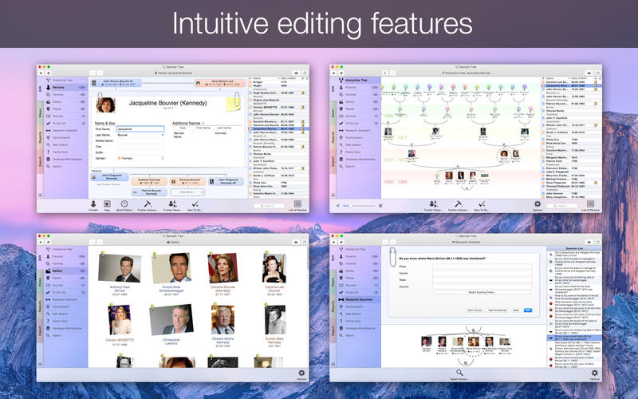Select Places in the Person window sidebar
Image resolution: width=638 pixels, height=399 pixels.
coord(65,109)
